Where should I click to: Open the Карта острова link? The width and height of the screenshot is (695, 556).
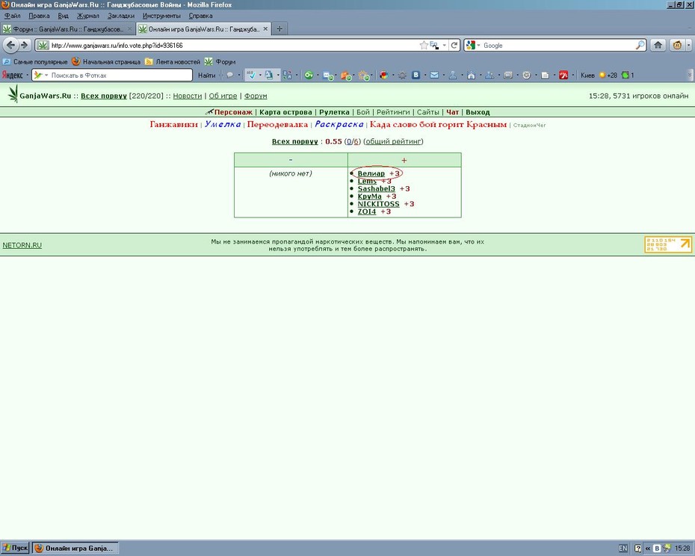pyautogui.click(x=285, y=112)
